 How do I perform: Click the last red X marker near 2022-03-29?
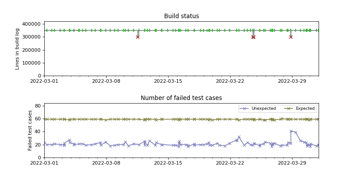[291, 37]
